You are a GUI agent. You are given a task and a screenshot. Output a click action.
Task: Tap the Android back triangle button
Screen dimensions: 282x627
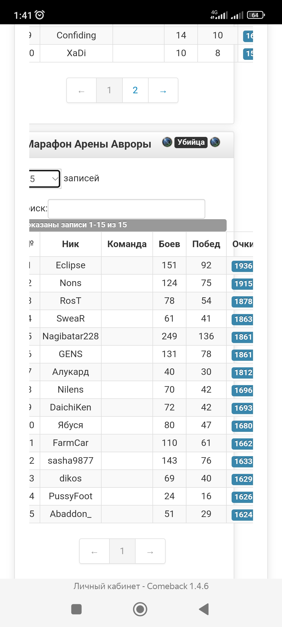(x=204, y=609)
